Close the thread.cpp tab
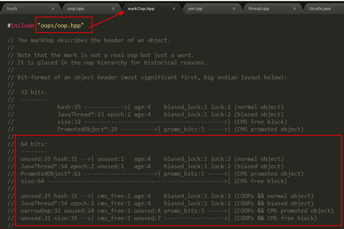Screen dimensions: 344x229 coord(294,9)
